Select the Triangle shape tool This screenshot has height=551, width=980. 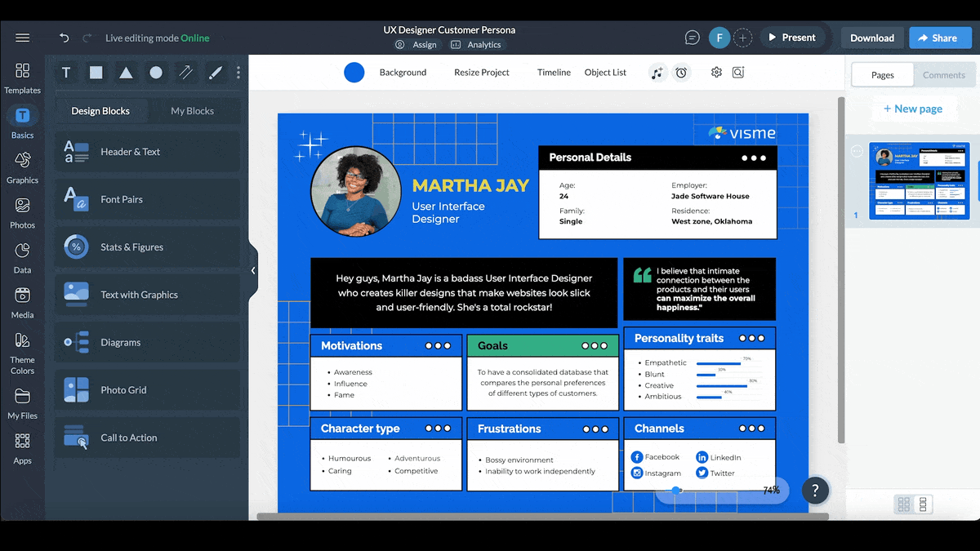[x=126, y=72]
